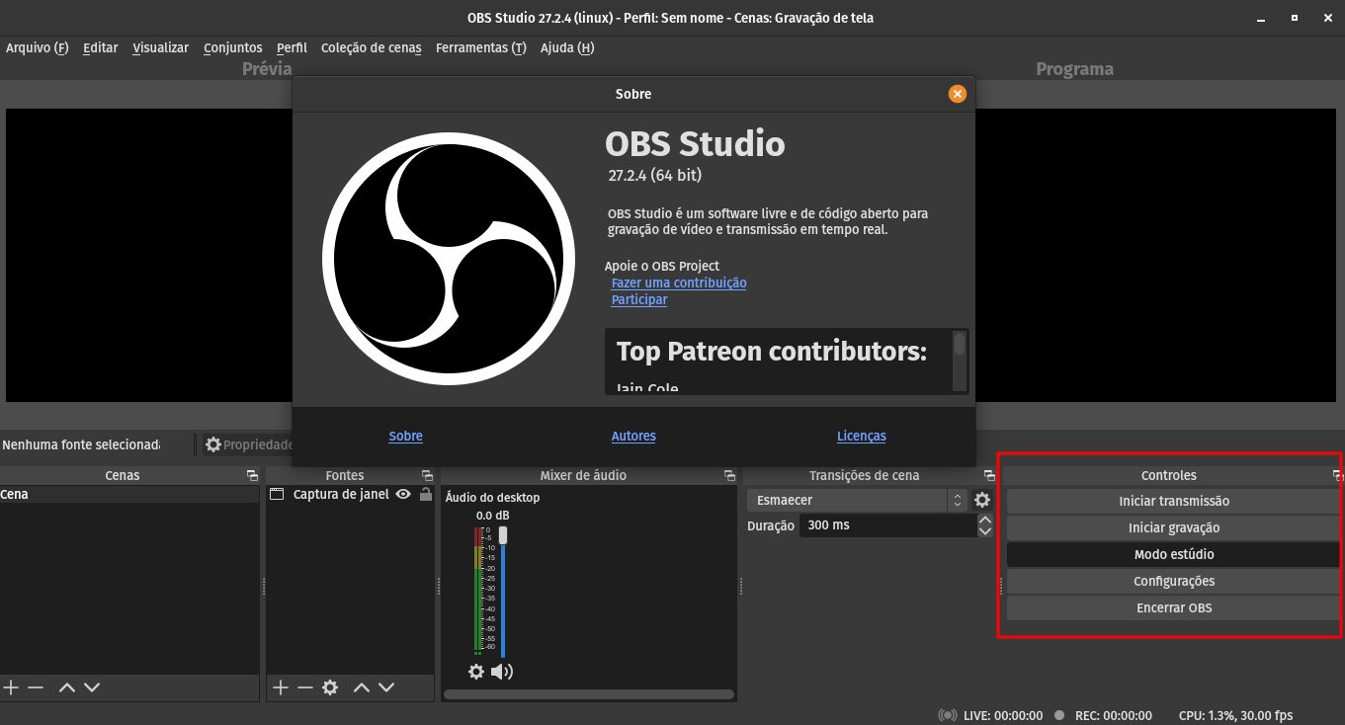The width and height of the screenshot is (1345, 725).
Task: Open Áudio do desktop settings gear in the mixer
Action: [x=475, y=672]
